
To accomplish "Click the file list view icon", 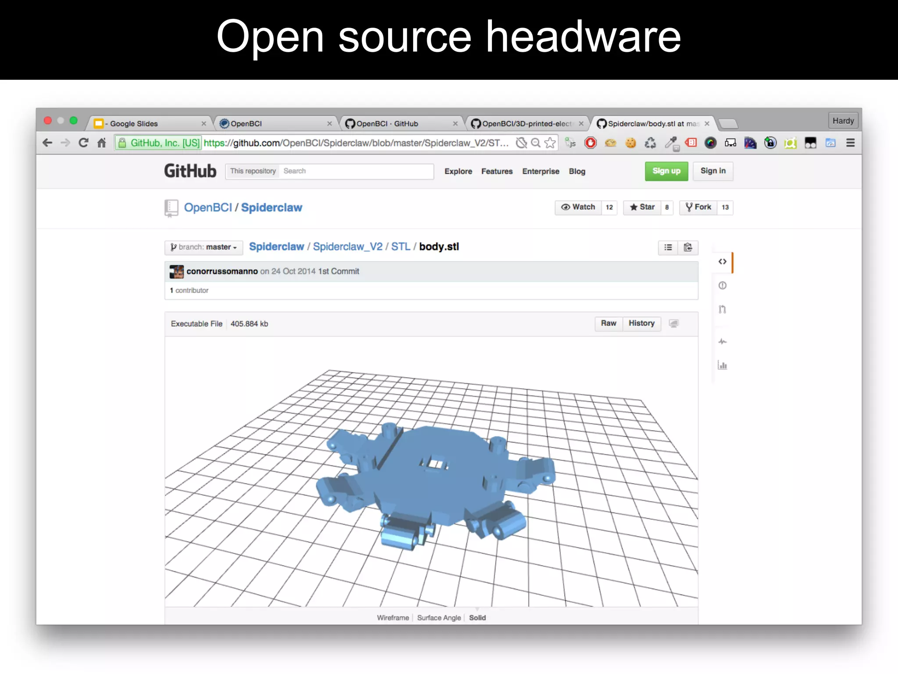I will click(668, 247).
